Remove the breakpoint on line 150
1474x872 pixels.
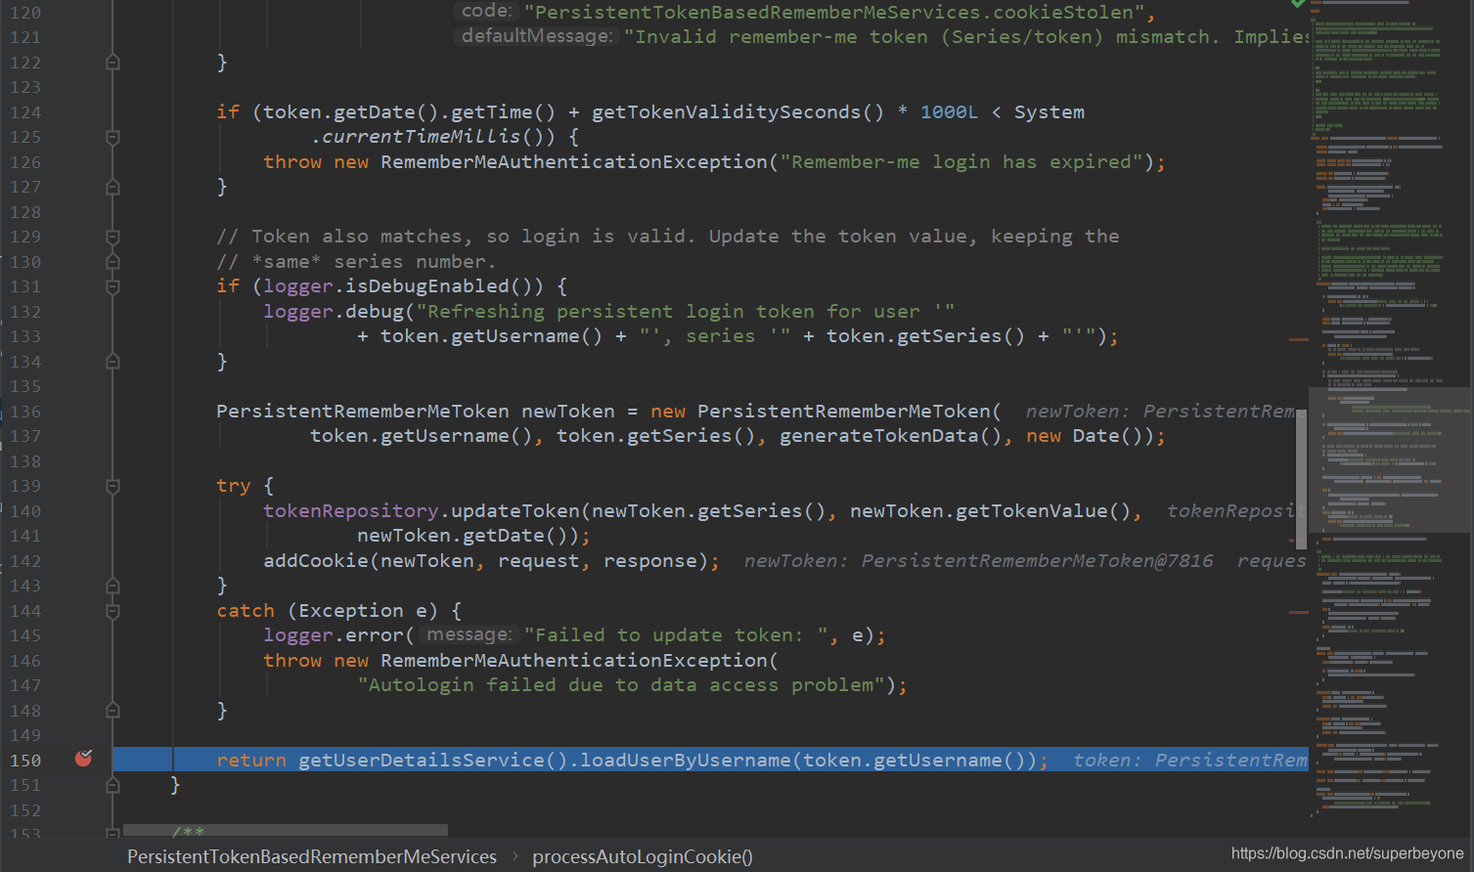pyautogui.click(x=83, y=759)
